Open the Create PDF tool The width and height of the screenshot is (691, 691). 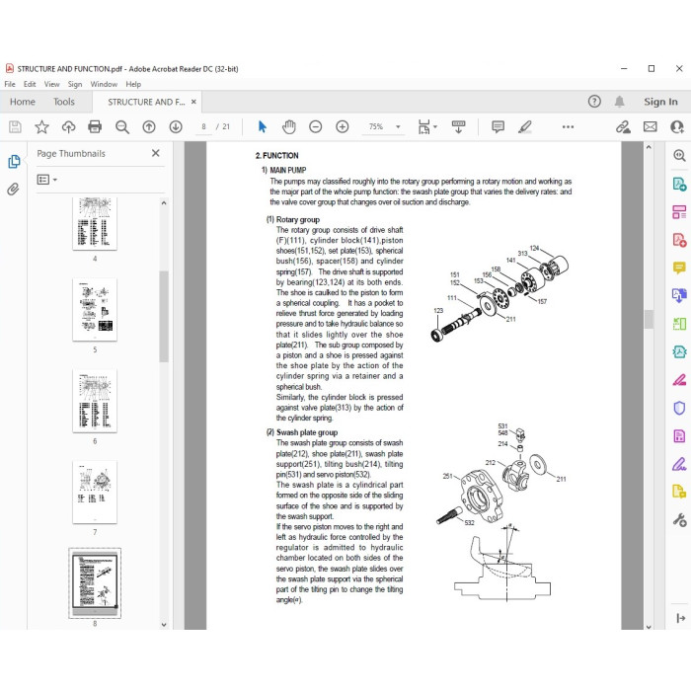click(679, 240)
